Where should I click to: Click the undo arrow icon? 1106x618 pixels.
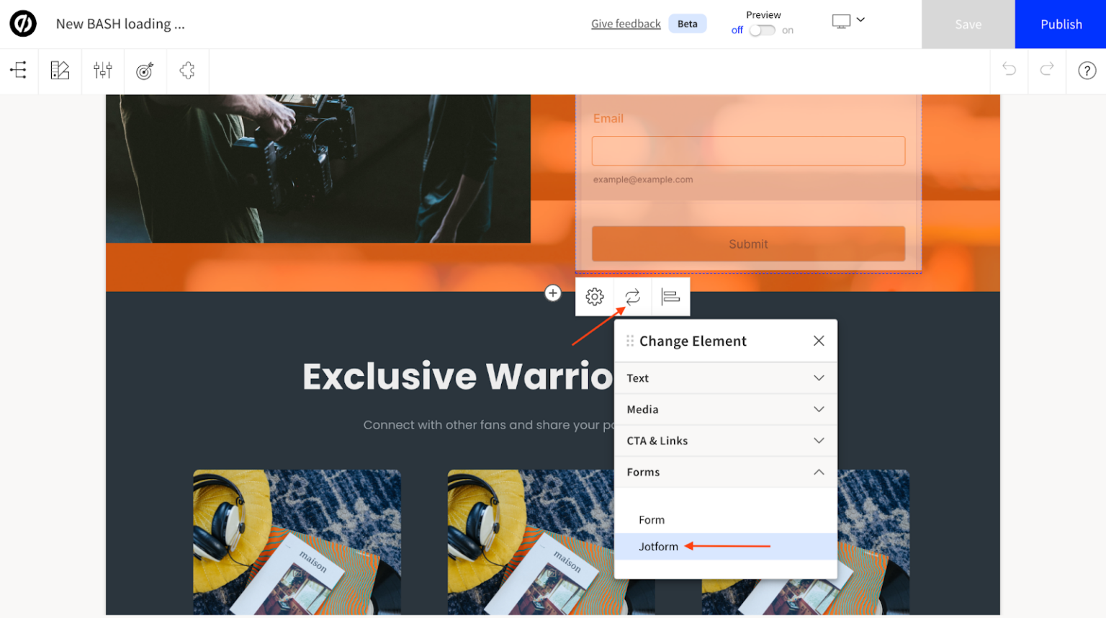pos(1008,71)
